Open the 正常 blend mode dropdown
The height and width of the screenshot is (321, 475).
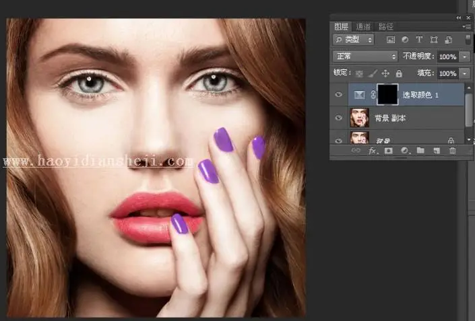point(365,57)
